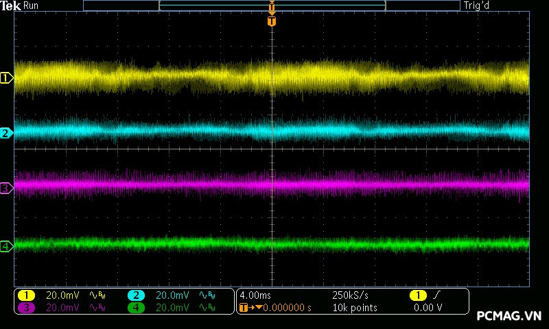Screen dimensions: 549x329
Task: Open the 4.00ms horizontal scale readout
Action: 254,295
